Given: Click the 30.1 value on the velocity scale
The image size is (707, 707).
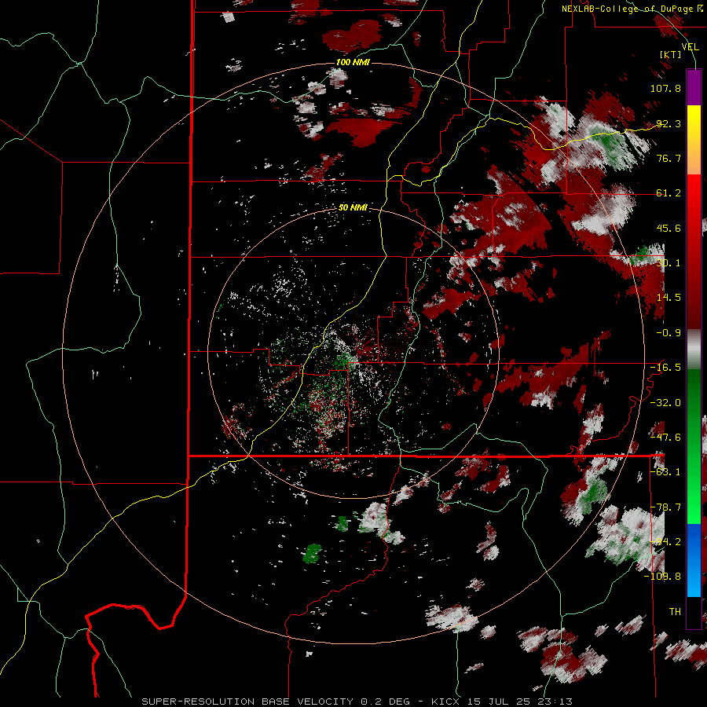Looking at the screenshot, I should coord(669,263).
